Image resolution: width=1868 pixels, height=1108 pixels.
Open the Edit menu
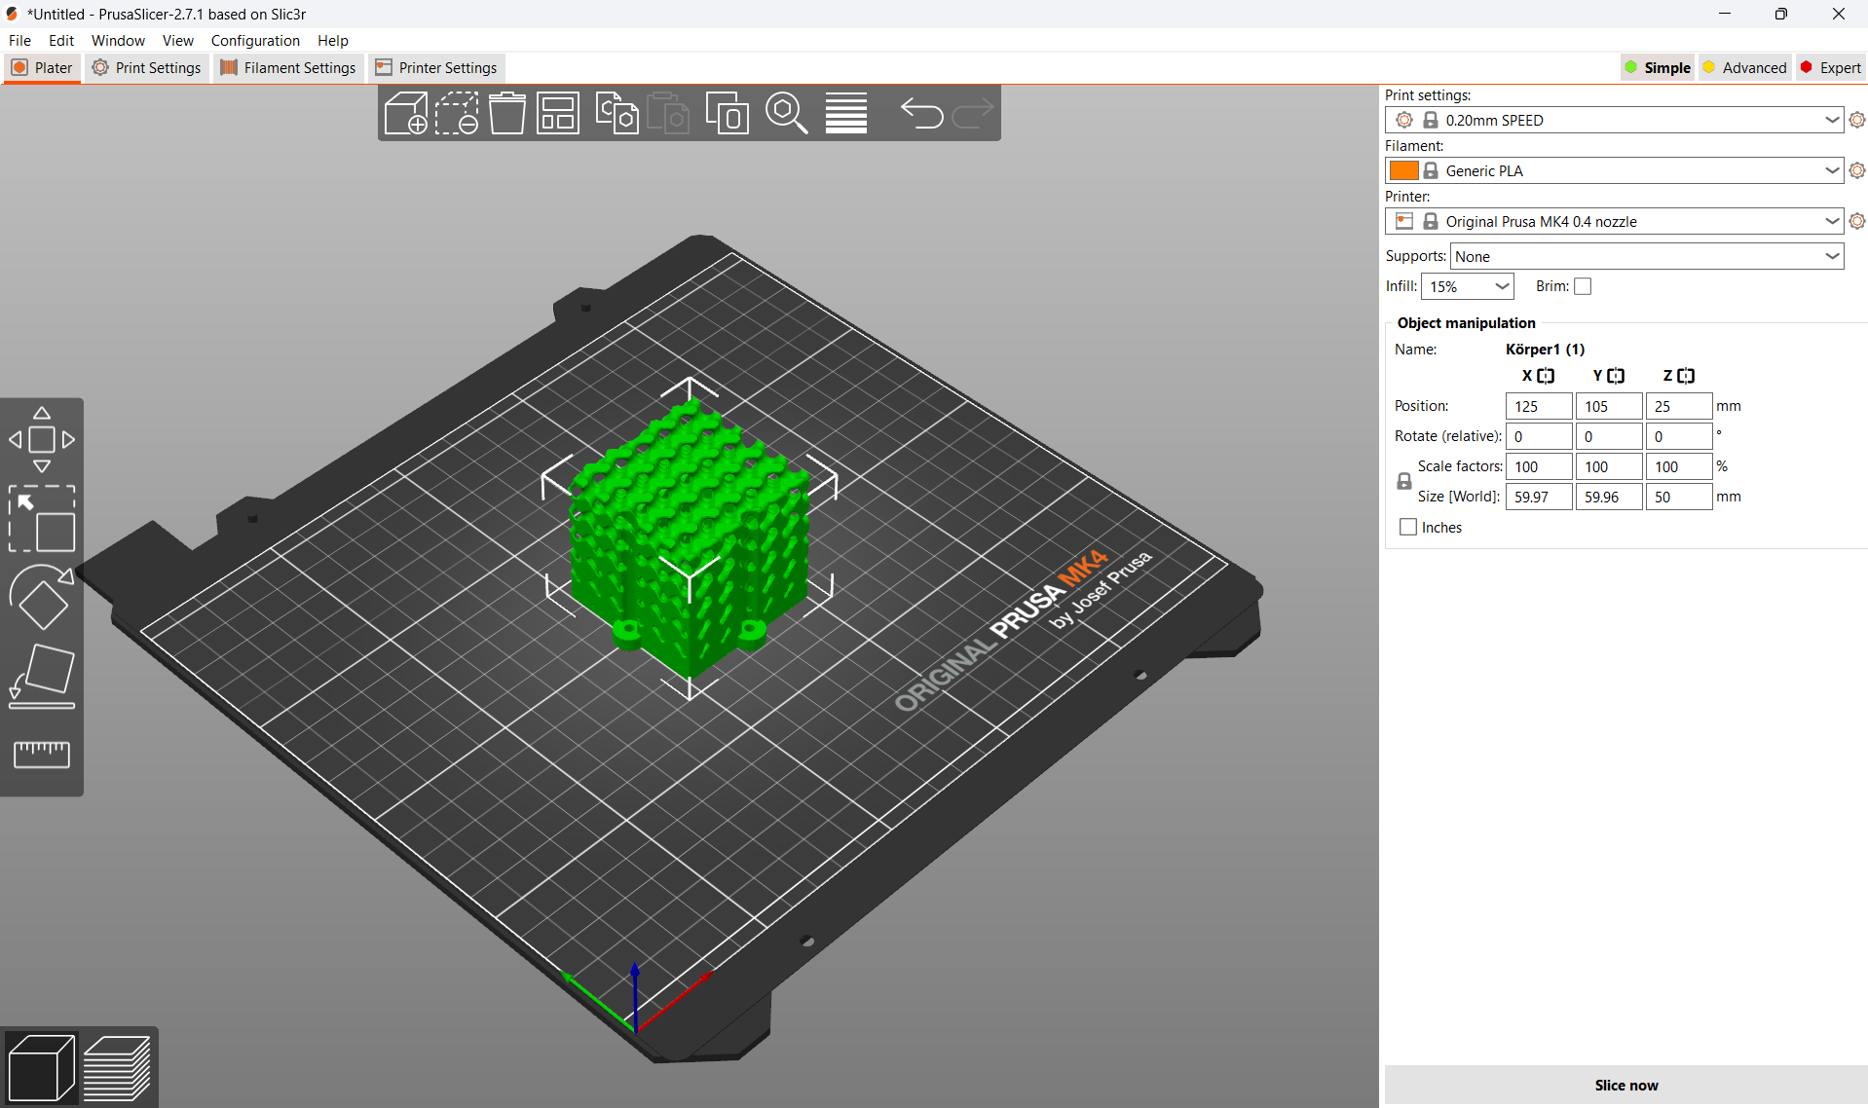tap(61, 40)
